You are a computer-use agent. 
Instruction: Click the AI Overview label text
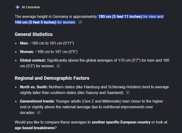(31, 7)
